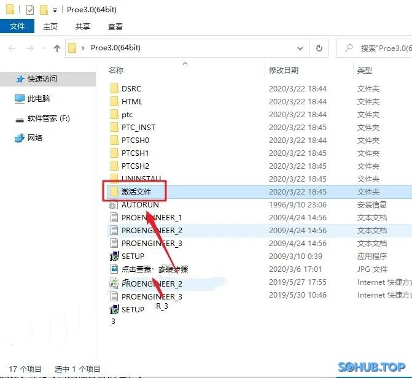412x378 pixels.
Task: Sort by 修改日期 column header
Action: pyautogui.click(x=284, y=71)
